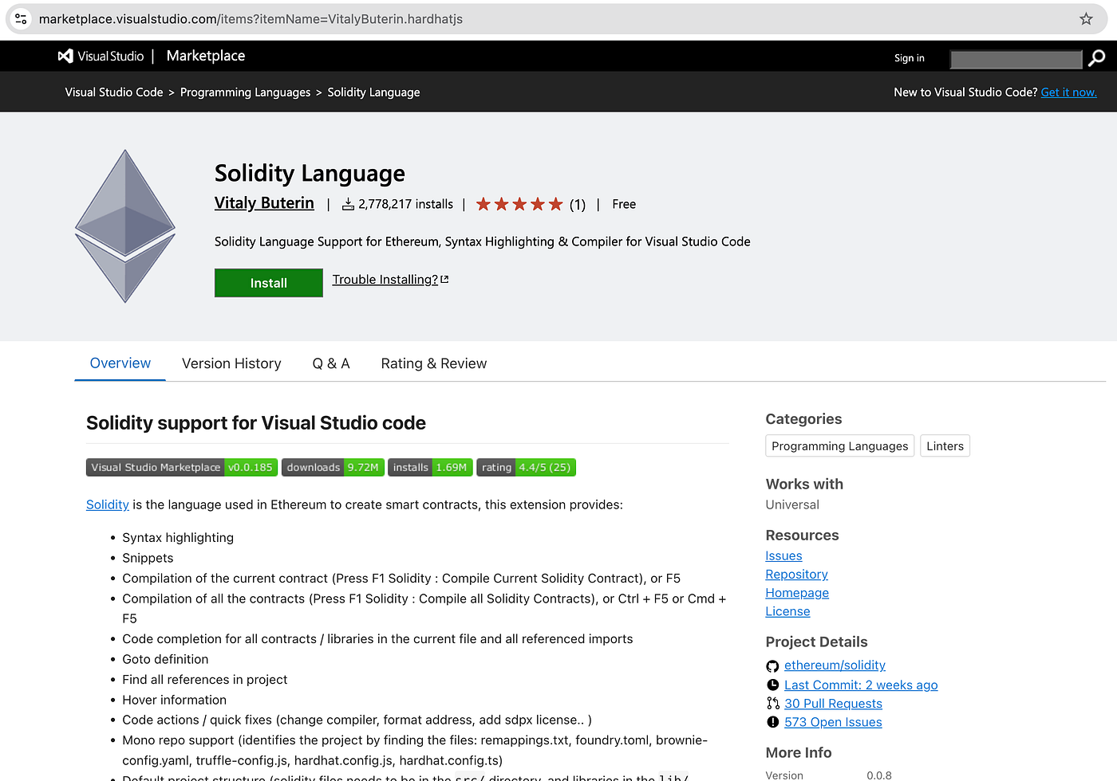Open the License resource link
Screen dimensions: 1117x781
click(x=787, y=611)
